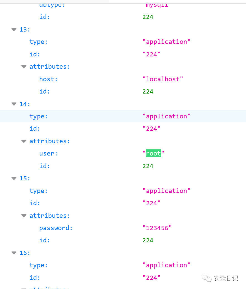This screenshot has height=289, width=246.
Task: Collapse the item 13 node triangle
Action: coord(14,30)
